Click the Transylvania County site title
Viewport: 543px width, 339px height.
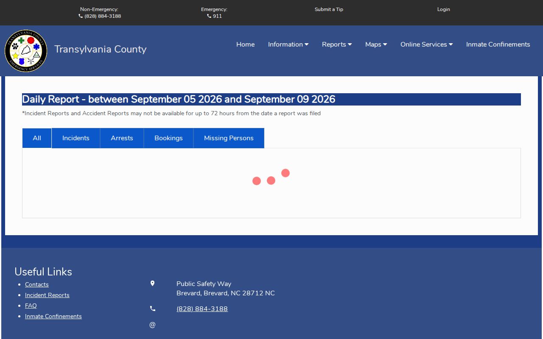click(100, 49)
